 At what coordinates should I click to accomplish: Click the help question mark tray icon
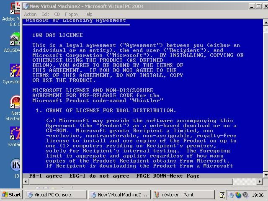point(222,195)
